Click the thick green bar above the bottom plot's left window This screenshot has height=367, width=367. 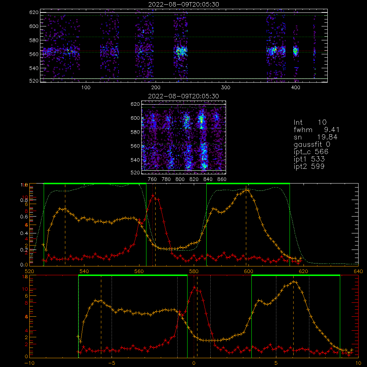133,275
